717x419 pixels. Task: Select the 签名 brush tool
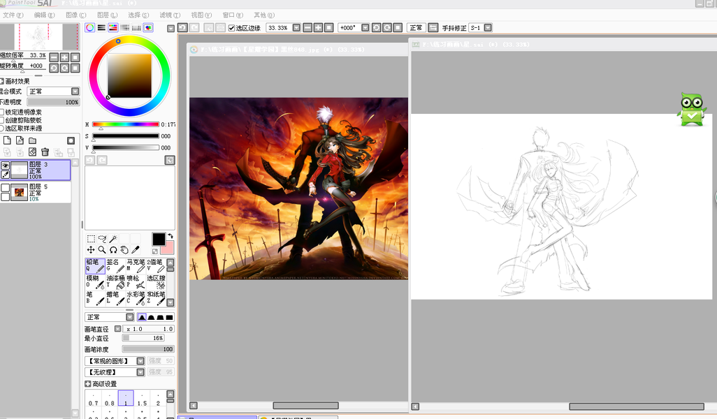pyautogui.click(x=115, y=266)
